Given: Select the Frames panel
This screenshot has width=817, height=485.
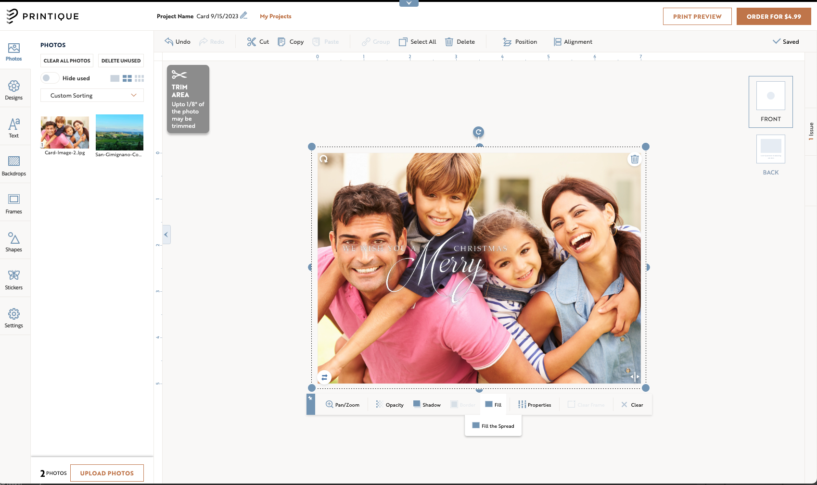Looking at the screenshot, I should point(13,202).
